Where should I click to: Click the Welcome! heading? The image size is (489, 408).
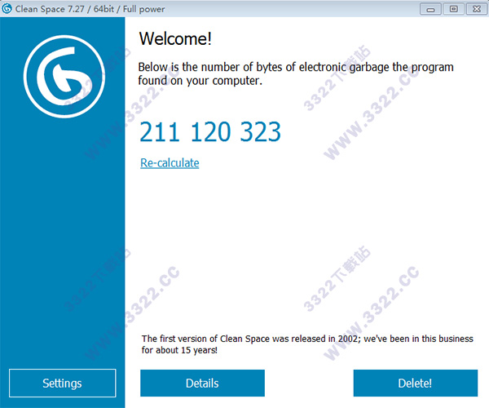[175, 38]
